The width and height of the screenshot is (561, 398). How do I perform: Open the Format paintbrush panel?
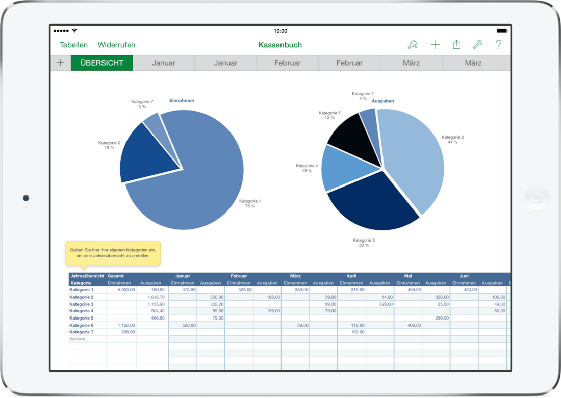[x=413, y=45]
